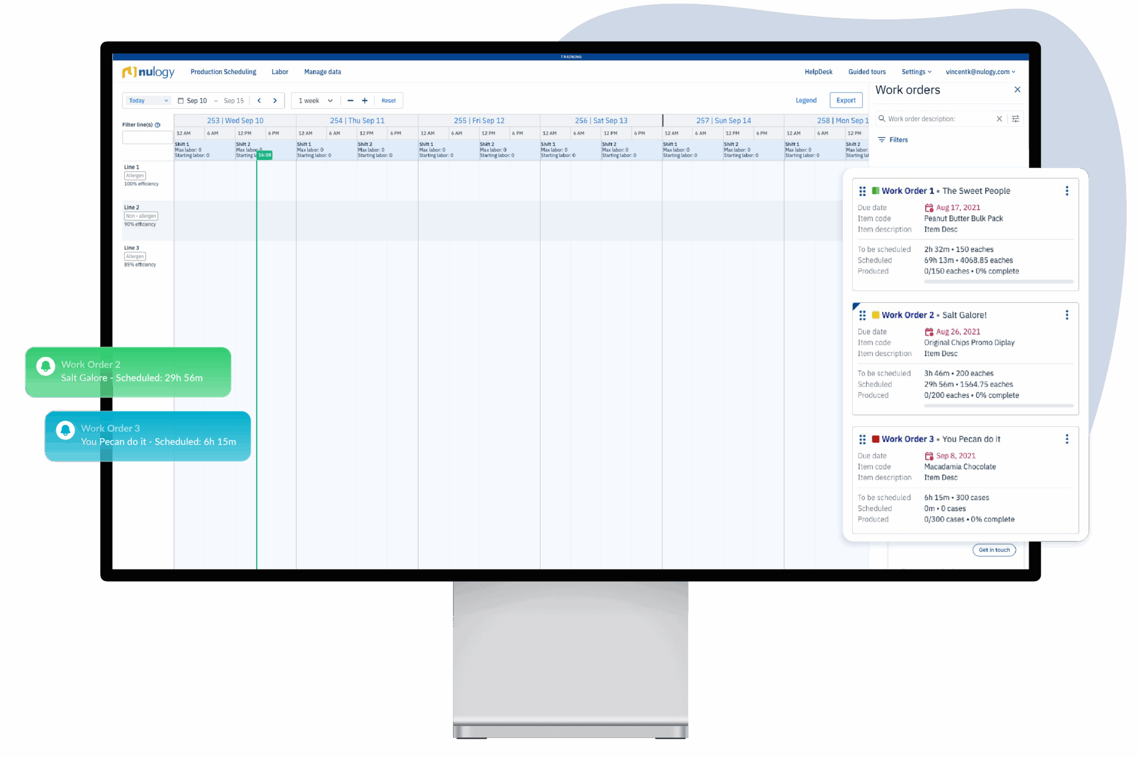This screenshot has height=757, width=1140.
Task: Expand the Settings menu
Action: pyautogui.click(x=916, y=72)
